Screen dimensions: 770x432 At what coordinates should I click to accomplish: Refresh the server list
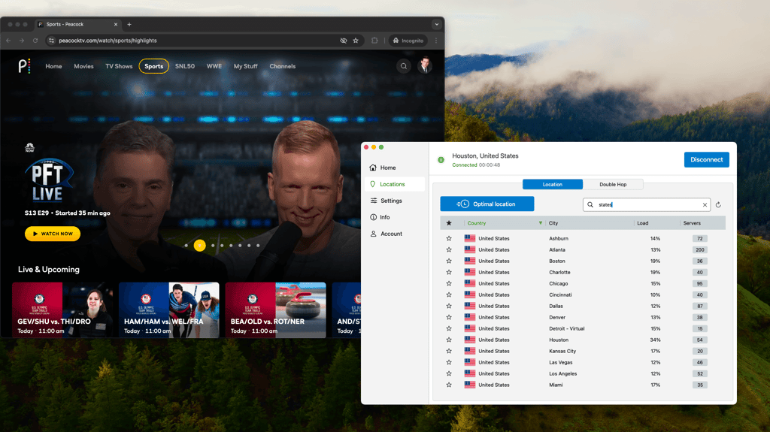pyautogui.click(x=718, y=204)
